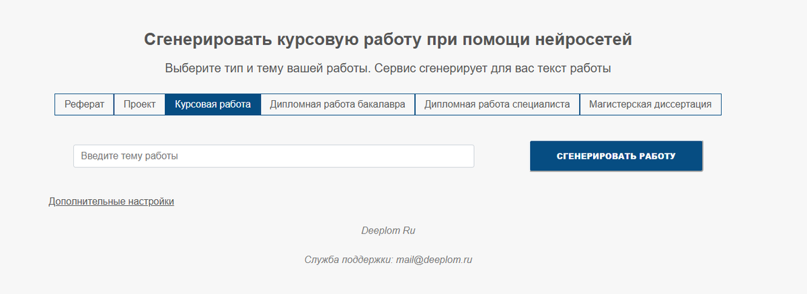The width and height of the screenshot is (807, 294).
Task: Pick the Магистерская диссертация tab
Action: 650,104
